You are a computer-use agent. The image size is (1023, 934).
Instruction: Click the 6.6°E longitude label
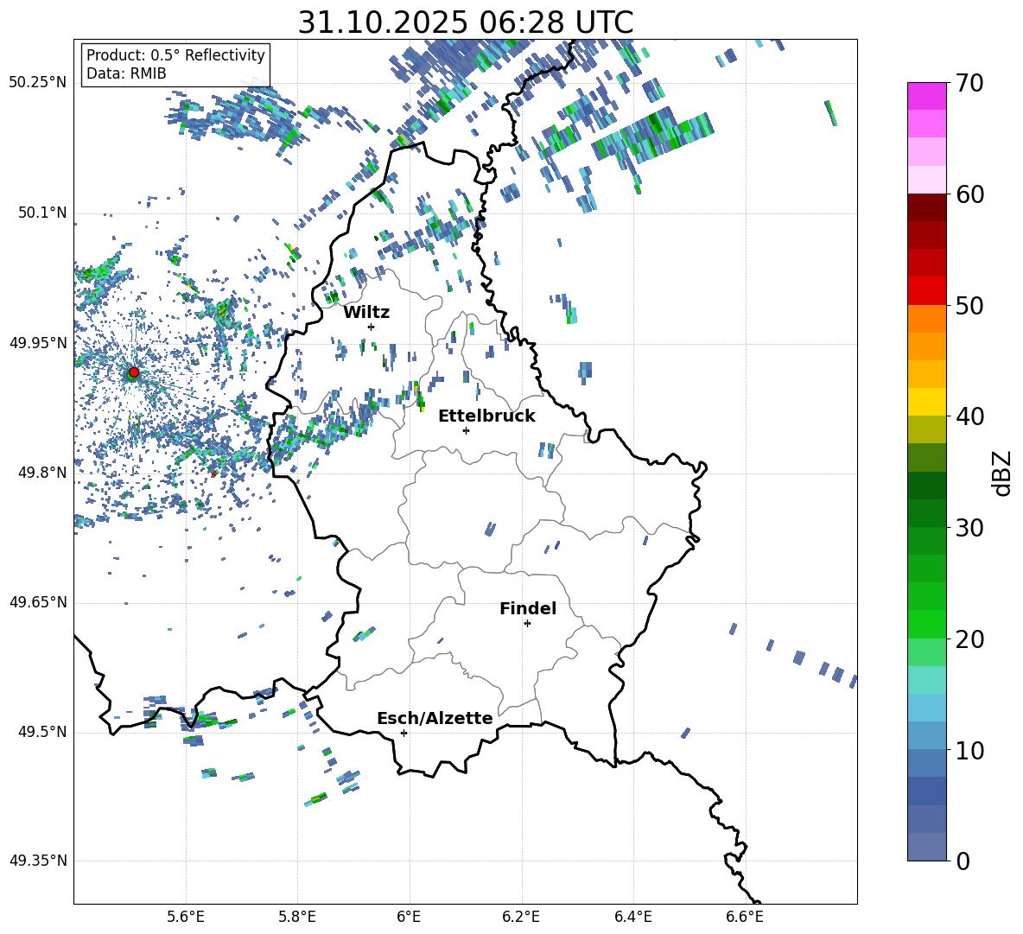(745, 917)
